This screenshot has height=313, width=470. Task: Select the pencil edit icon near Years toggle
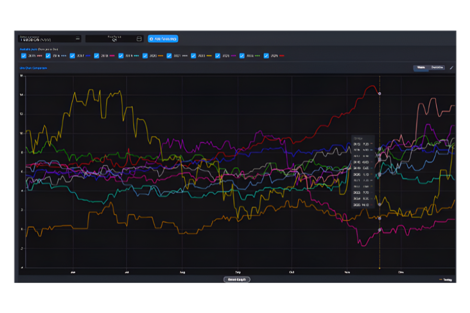click(451, 68)
